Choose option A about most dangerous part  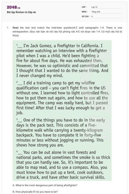coord(45,185)
